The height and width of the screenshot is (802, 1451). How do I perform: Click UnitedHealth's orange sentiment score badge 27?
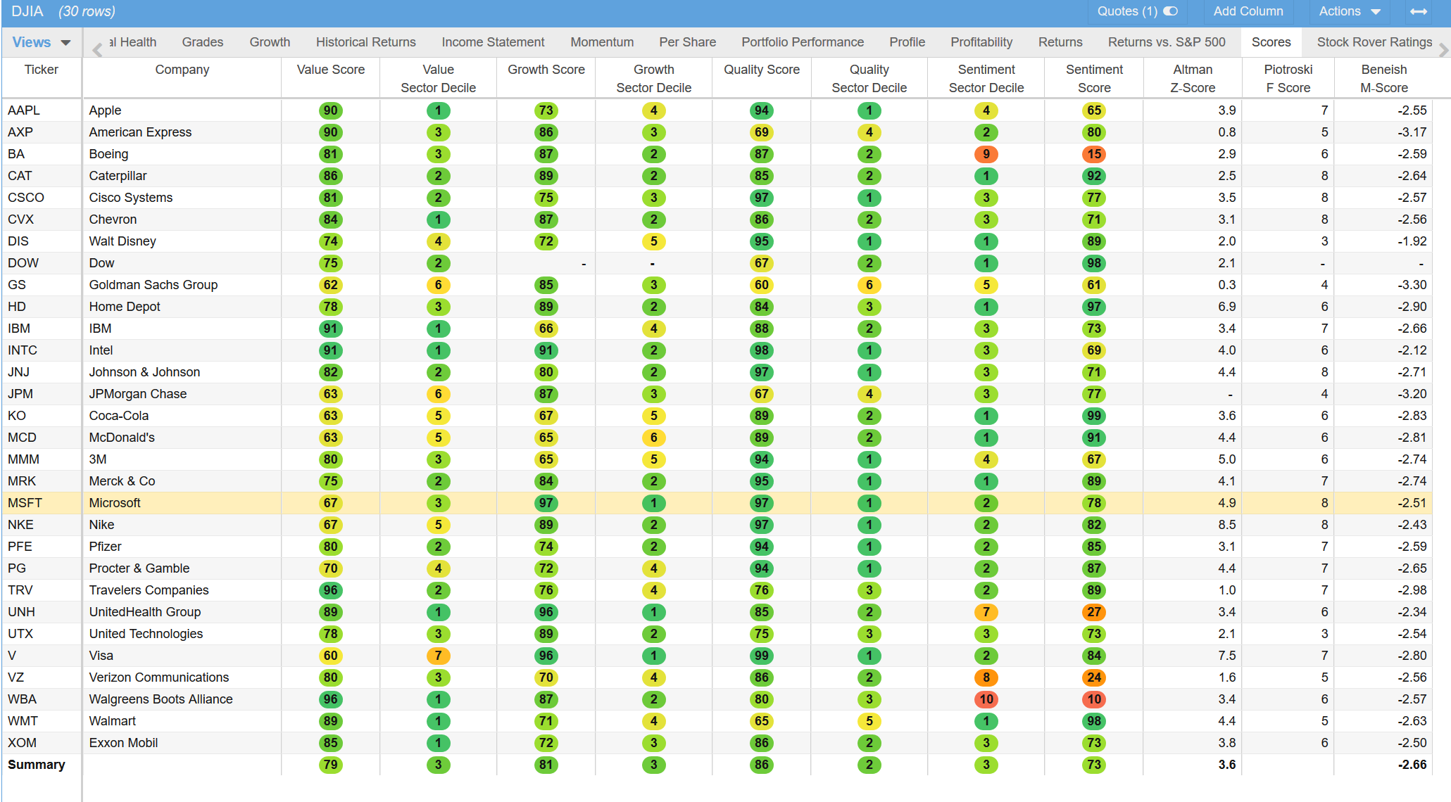1093,612
